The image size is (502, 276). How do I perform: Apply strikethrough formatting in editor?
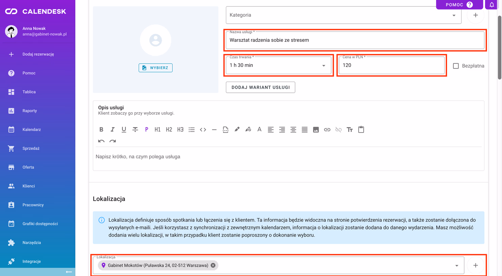pyautogui.click(x=135, y=130)
